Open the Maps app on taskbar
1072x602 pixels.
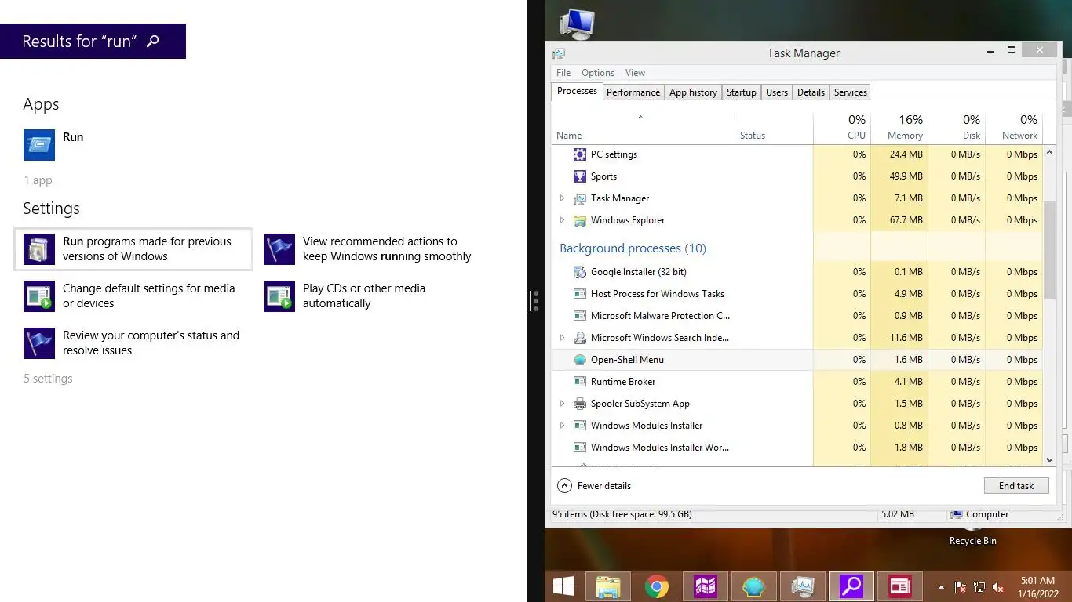tap(706, 586)
